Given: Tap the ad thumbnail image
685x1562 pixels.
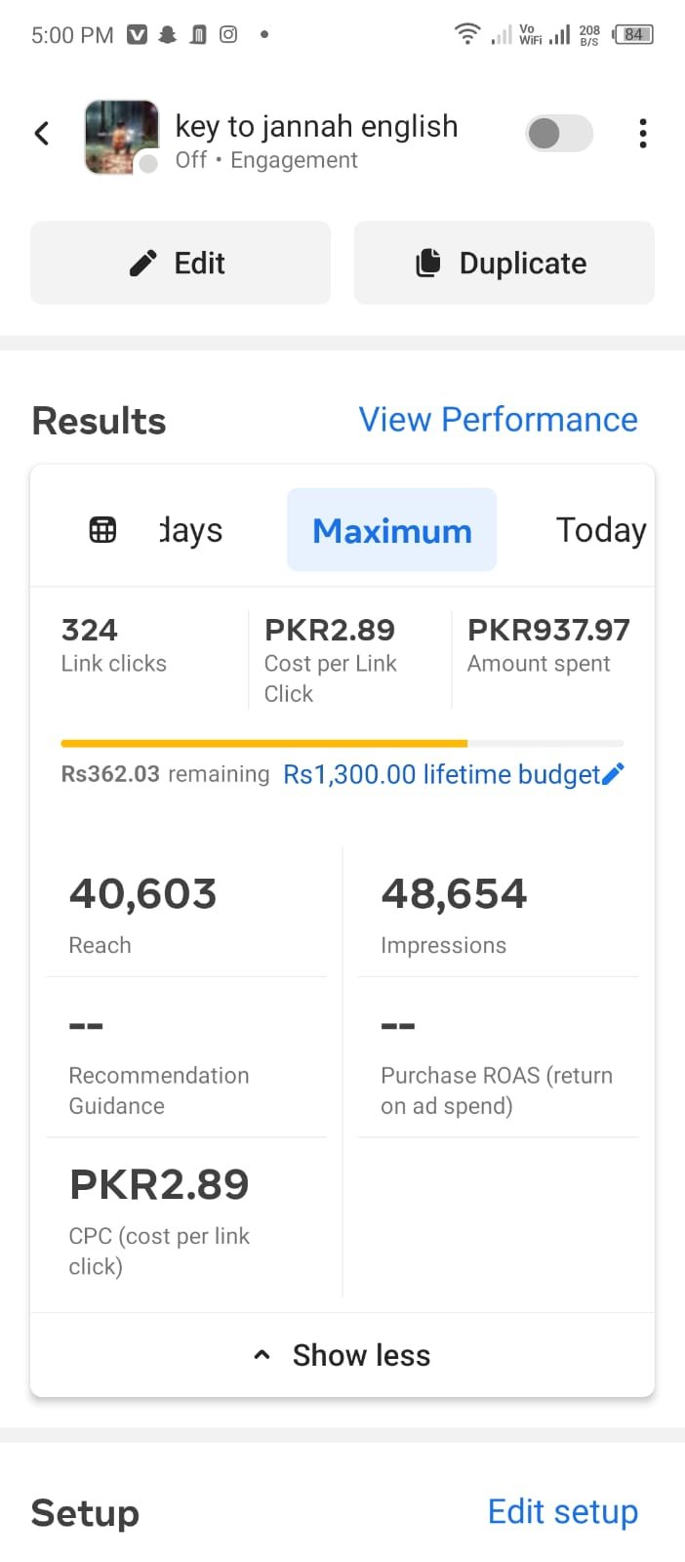Looking at the screenshot, I should (122, 137).
